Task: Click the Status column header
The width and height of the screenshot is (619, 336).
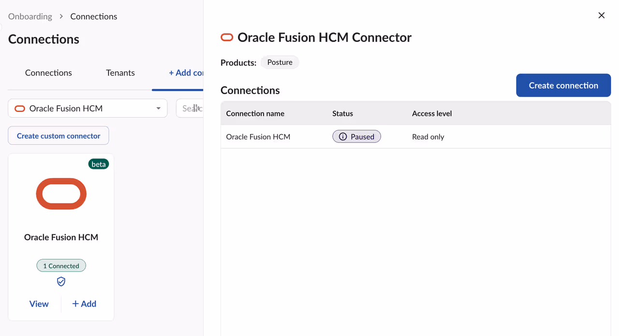Action: pyautogui.click(x=342, y=113)
